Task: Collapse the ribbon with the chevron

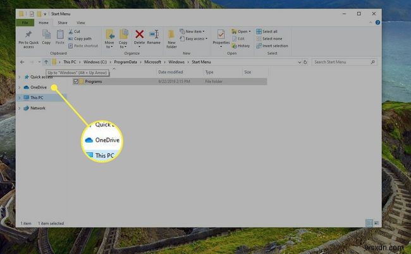Action: [371, 23]
